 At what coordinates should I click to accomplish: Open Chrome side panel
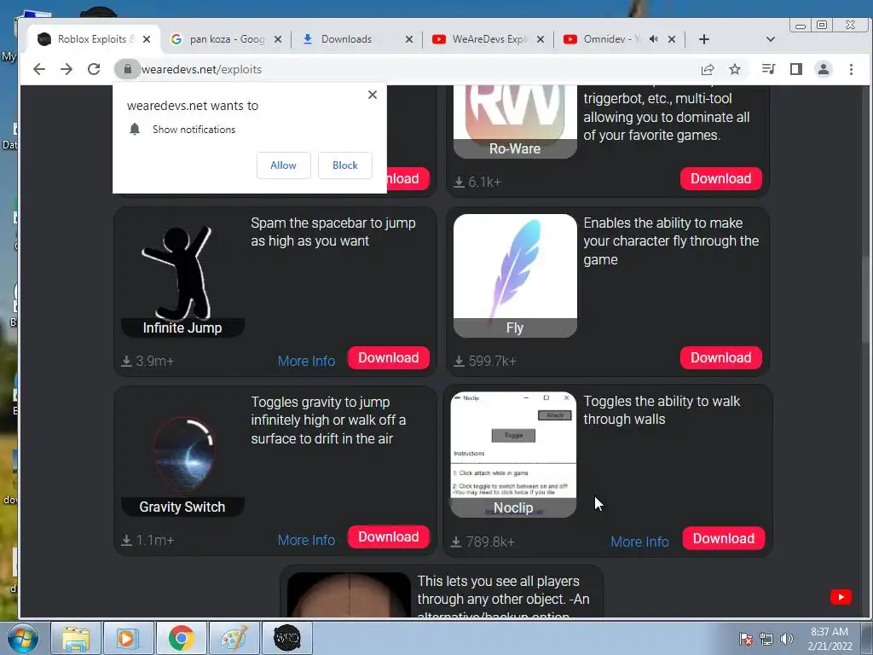click(x=796, y=69)
